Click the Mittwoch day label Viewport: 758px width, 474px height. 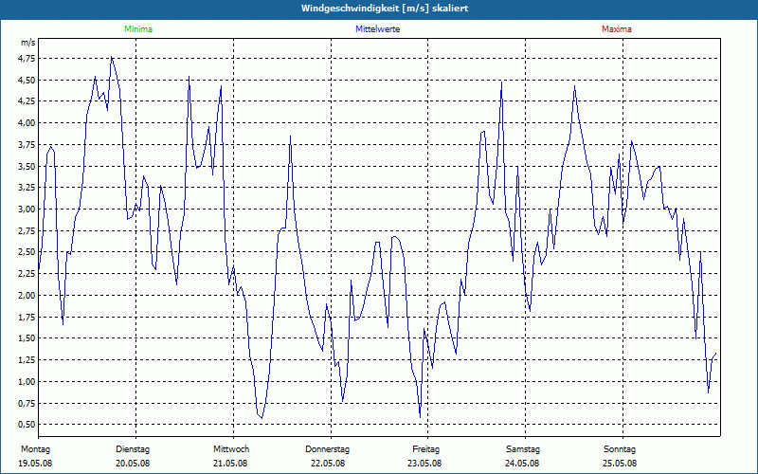[231, 449]
